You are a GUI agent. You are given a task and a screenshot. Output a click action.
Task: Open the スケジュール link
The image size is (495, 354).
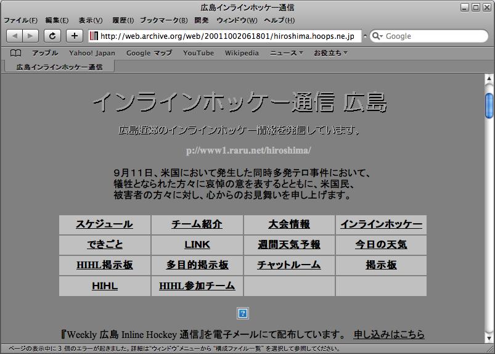[x=104, y=224]
